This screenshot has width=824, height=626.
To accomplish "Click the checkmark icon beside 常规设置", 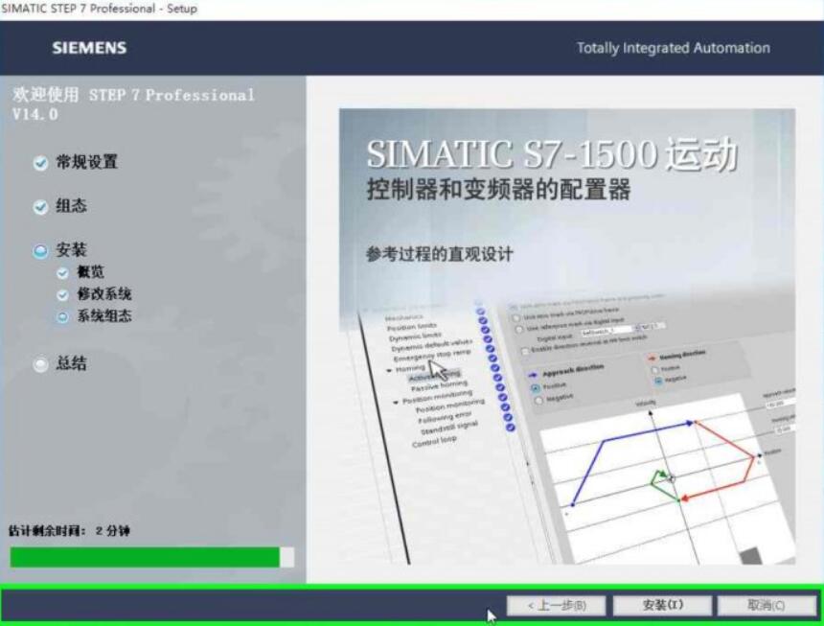I will pos(40,163).
